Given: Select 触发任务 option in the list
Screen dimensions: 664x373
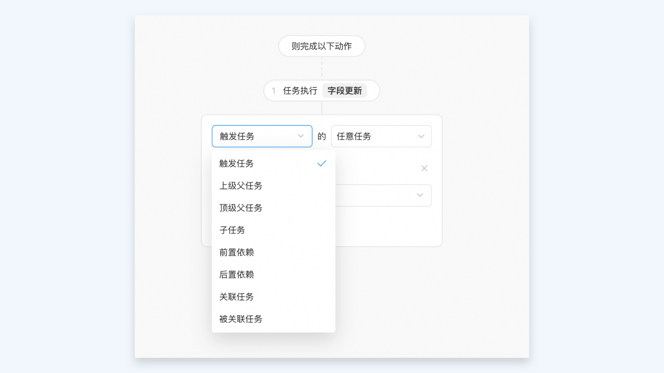Looking at the screenshot, I should tap(237, 164).
